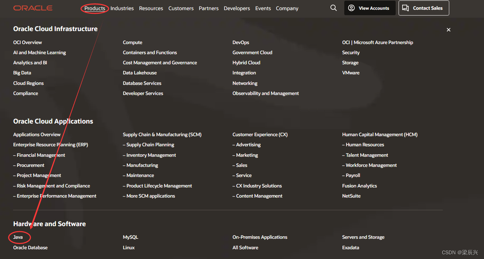Open the Products menu

[95, 8]
